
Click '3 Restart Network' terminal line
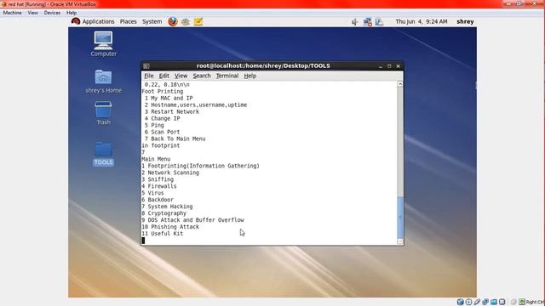tap(172, 111)
